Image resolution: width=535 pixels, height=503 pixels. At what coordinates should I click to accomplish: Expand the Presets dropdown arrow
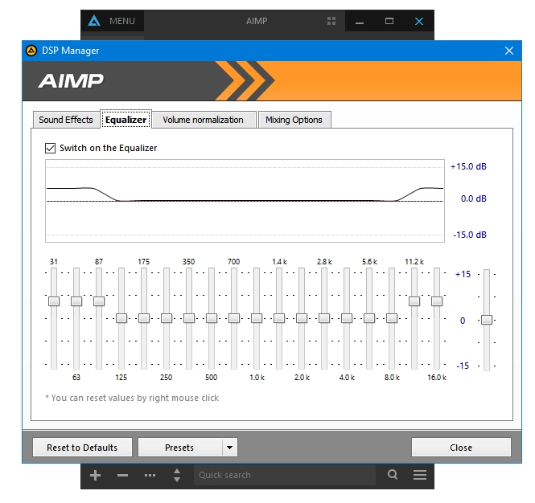click(229, 448)
